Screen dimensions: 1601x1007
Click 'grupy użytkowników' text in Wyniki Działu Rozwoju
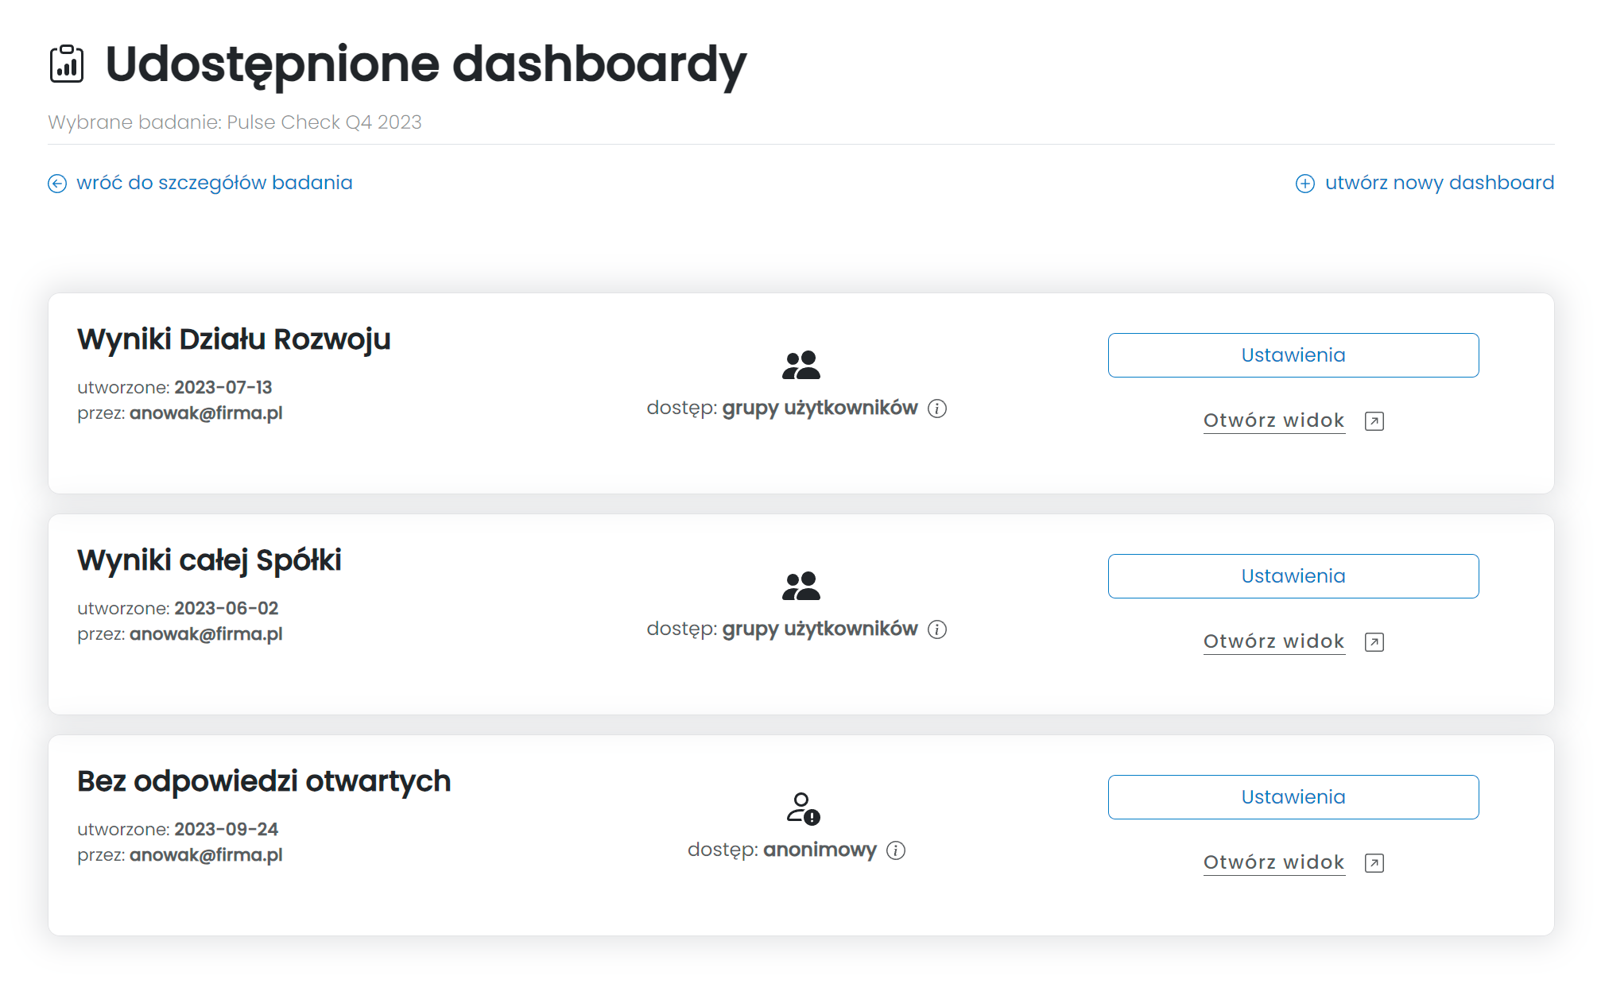(820, 409)
